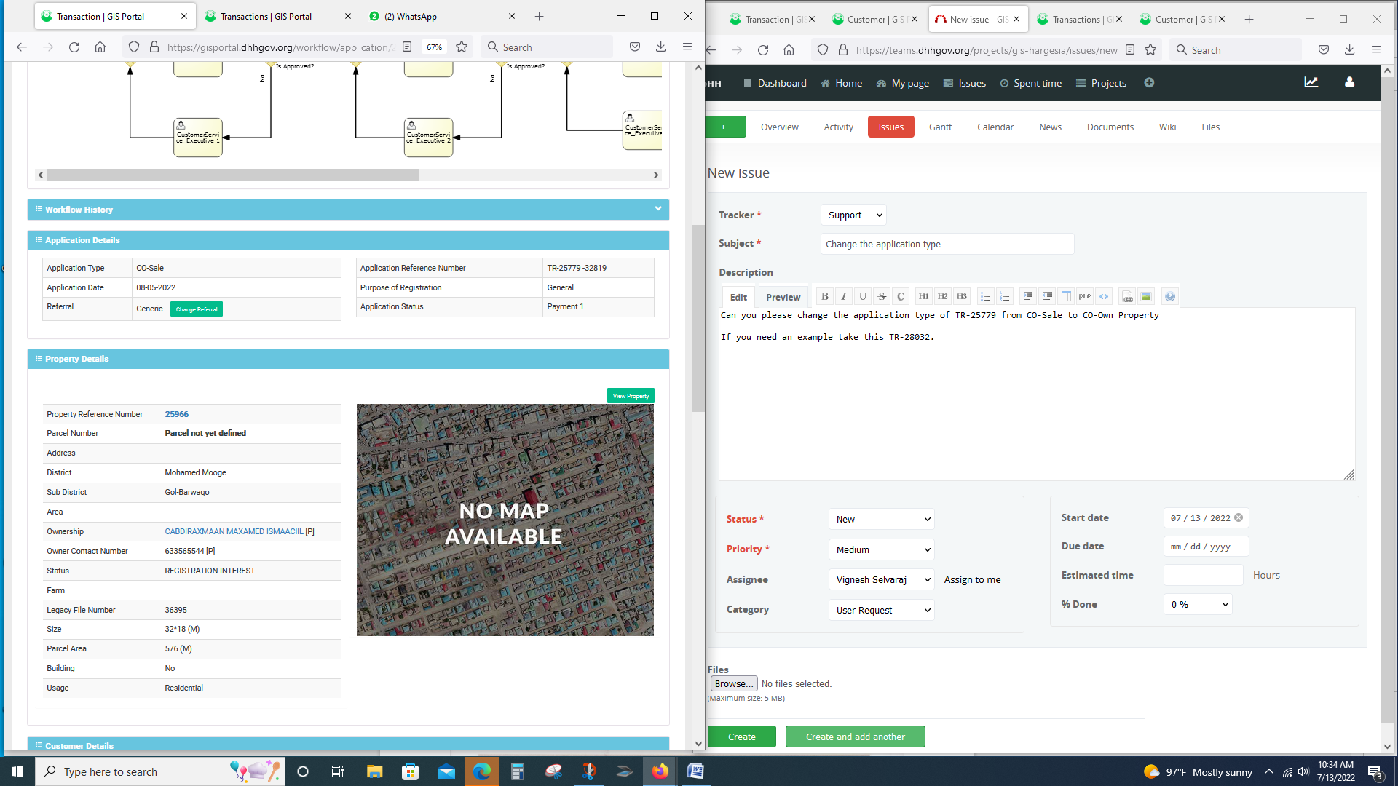Open the Assignee dropdown
Image resolution: width=1398 pixels, height=786 pixels.
point(881,580)
